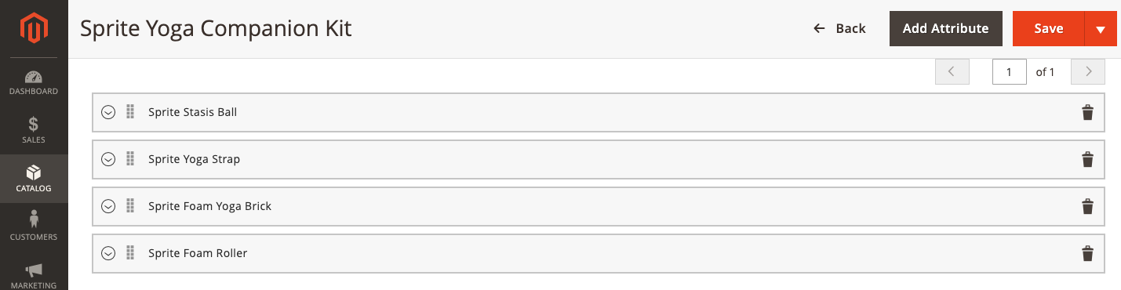Go Back using the Back link
The height and width of the screenshot is (290, 1121).
(x=839, y=29)
